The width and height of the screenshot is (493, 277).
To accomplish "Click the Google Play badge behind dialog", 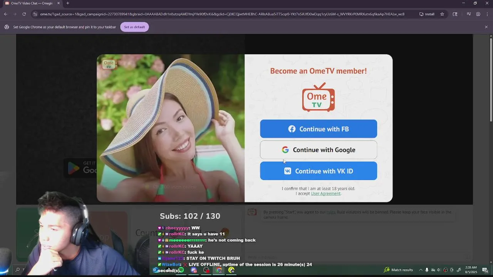I will (80, 168).
